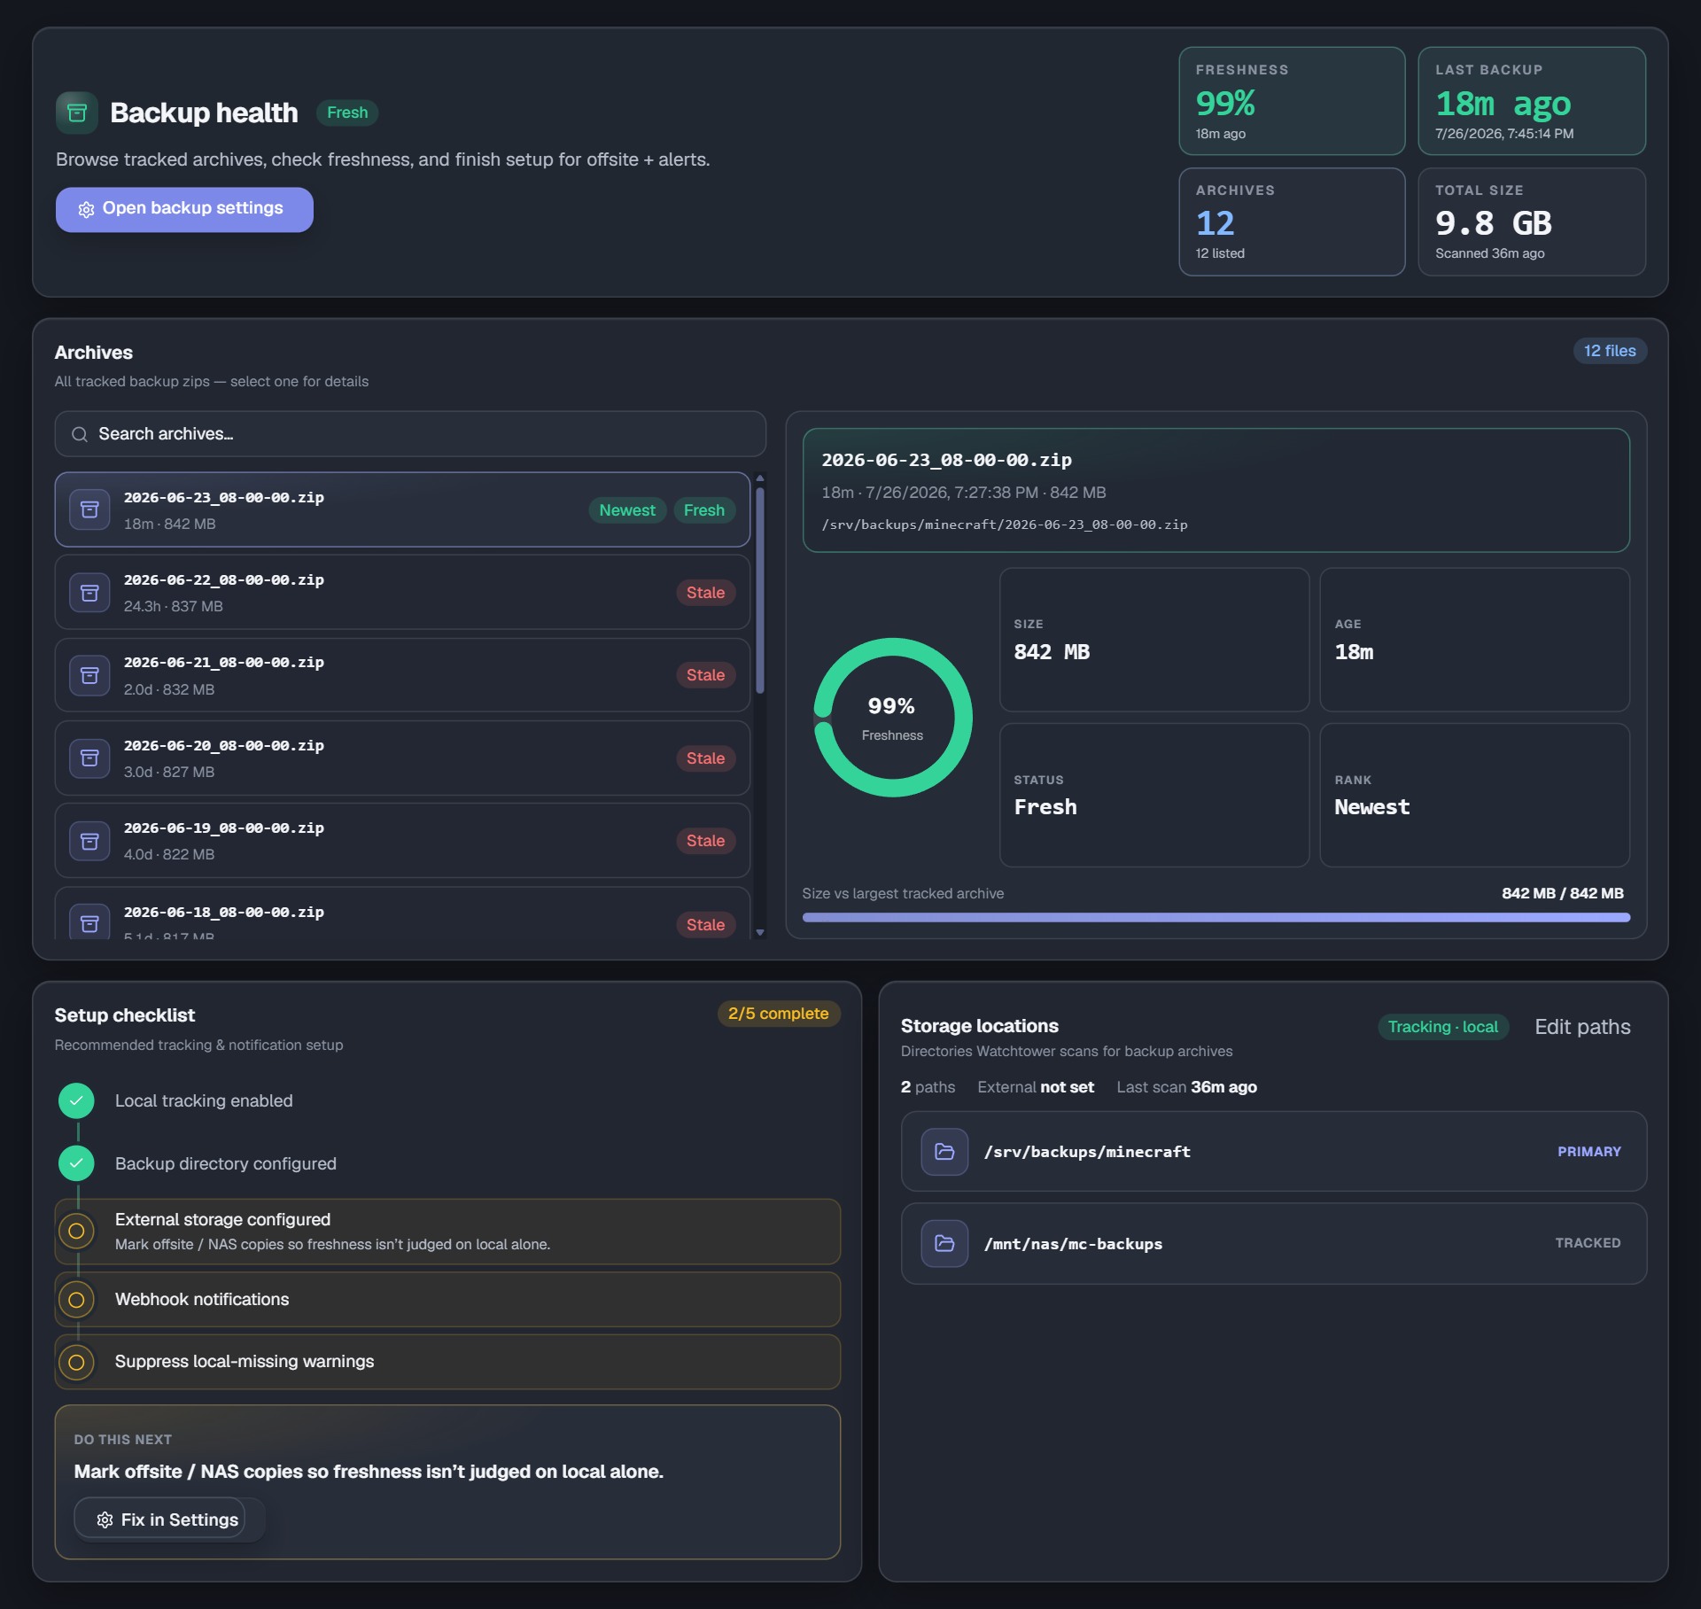Click the Webhook notifications checklist item
Image resolution: width=1701 pixels, height=1609 pixels.
tap(447, 1300)
